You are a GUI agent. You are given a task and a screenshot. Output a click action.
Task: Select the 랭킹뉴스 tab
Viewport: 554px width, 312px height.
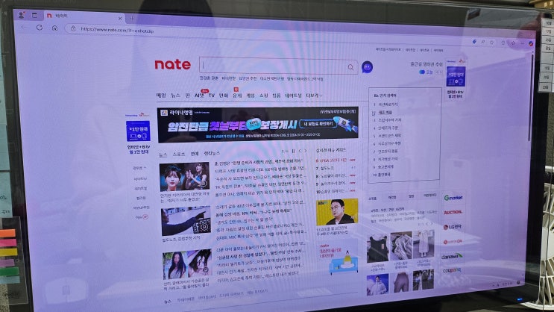(x=212, y=154)
